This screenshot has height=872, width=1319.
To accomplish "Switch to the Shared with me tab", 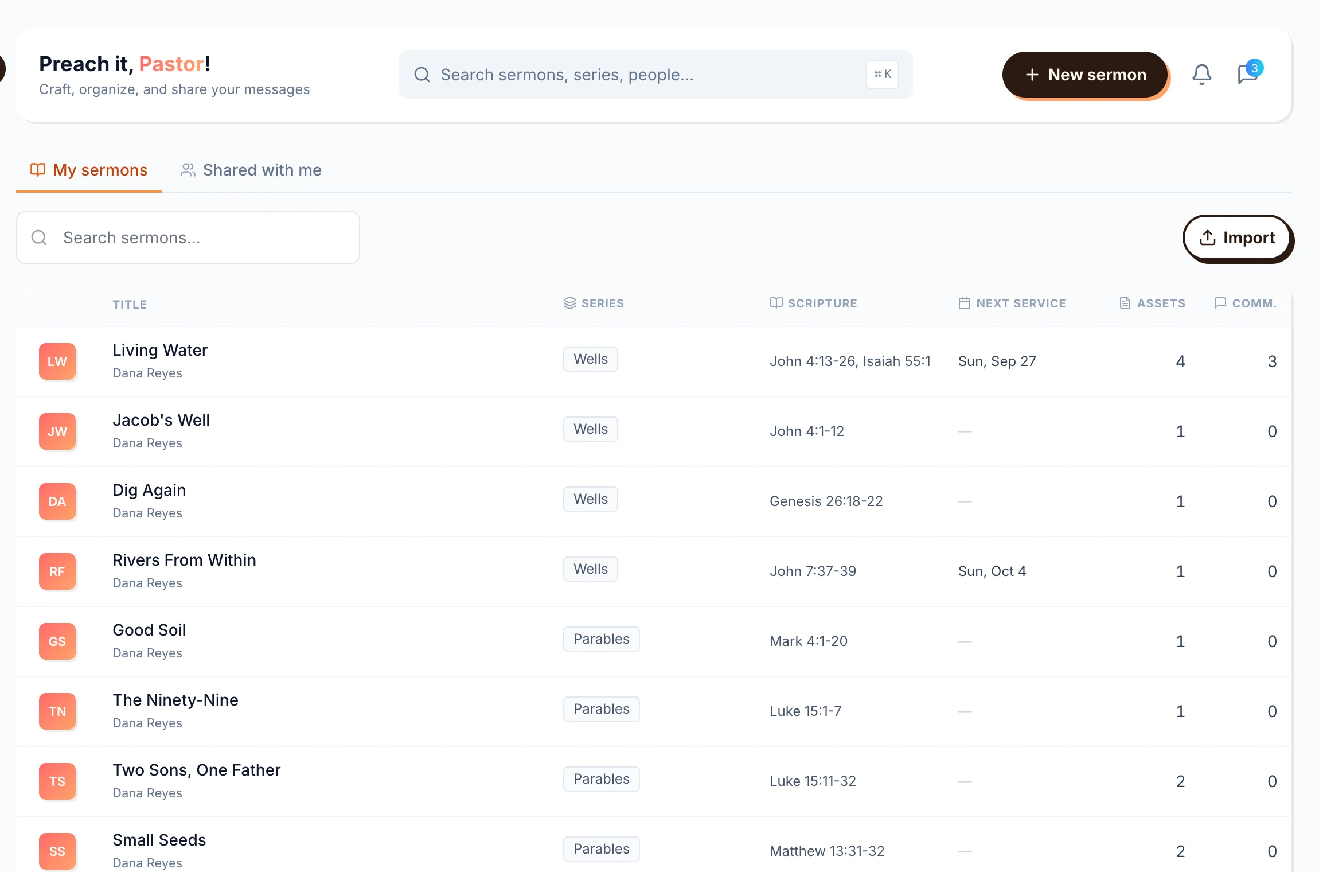I will 251,170.
